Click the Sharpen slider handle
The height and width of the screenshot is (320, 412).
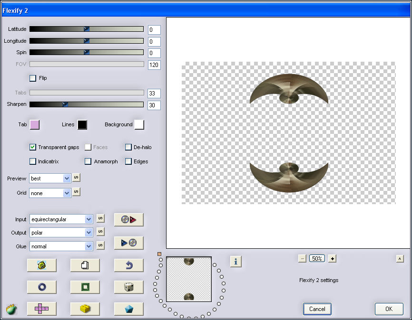(65, 104)
